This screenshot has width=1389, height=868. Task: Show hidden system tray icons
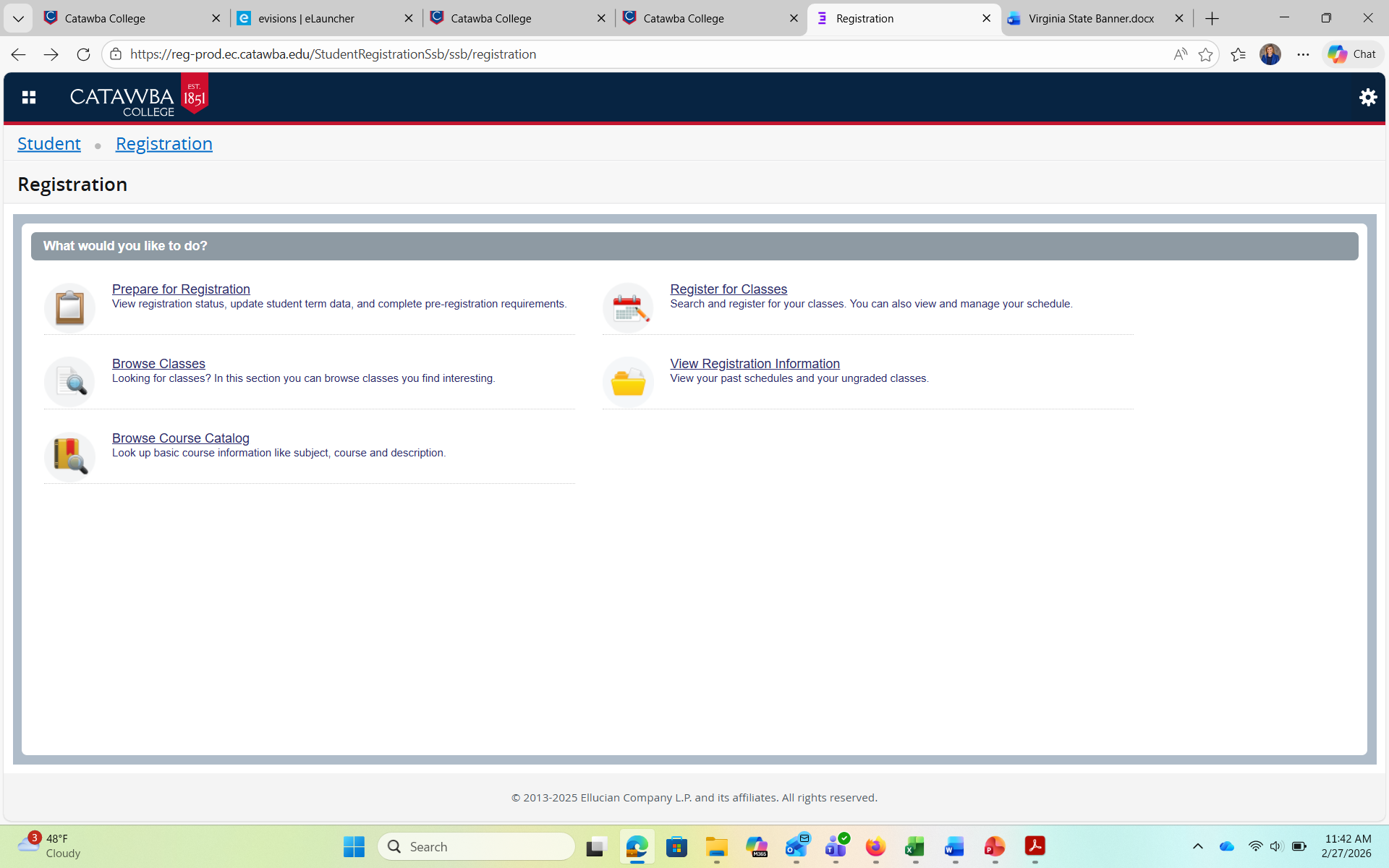click(x=1198, y=846)
